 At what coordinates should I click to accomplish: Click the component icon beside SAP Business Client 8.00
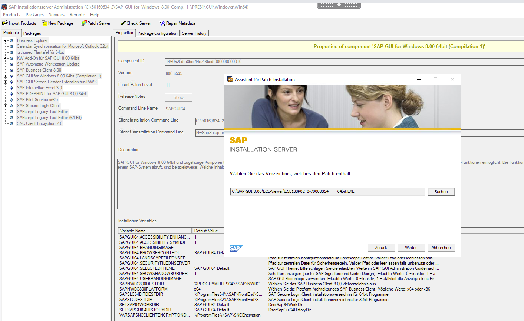coord(11,70)
